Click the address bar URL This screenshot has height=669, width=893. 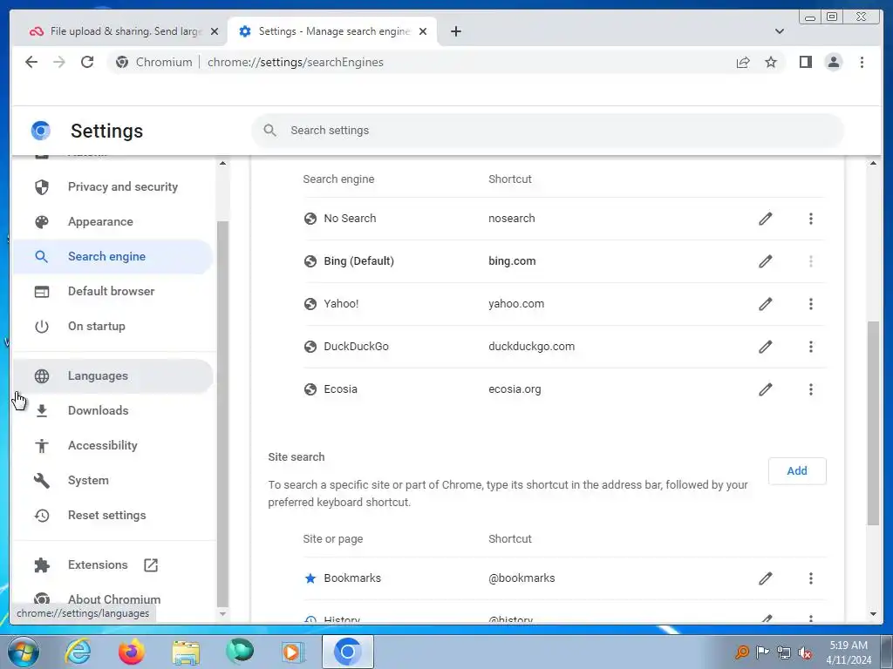coord(295,62)
